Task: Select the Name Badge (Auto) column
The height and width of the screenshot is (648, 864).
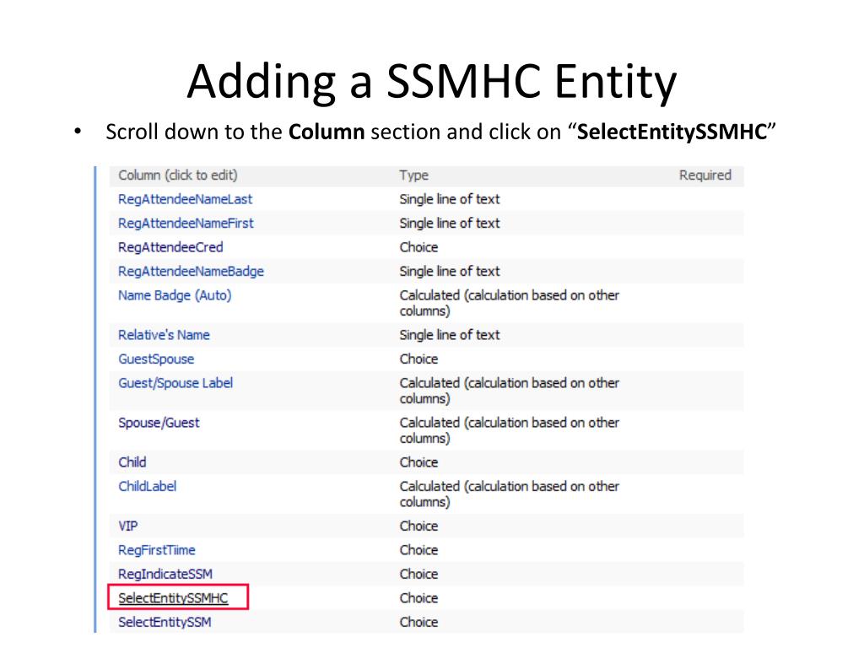Action: [x=175, y=295]
